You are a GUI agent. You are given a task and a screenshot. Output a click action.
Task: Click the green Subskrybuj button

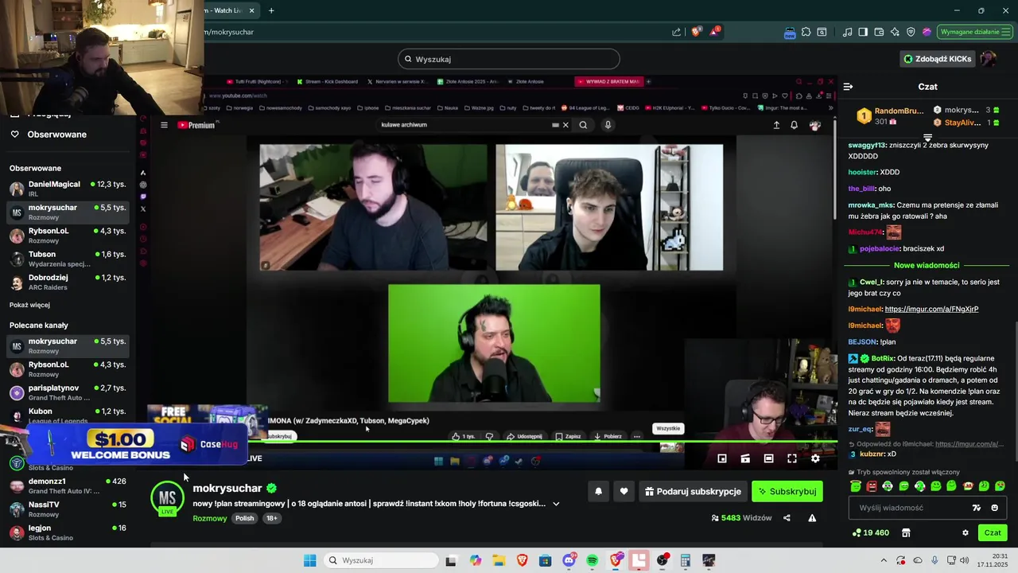(x=787, y=492)
